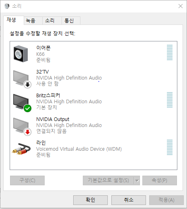Confirm with the 확인 button
Screen dimensions: 187x209
(90, 200)
